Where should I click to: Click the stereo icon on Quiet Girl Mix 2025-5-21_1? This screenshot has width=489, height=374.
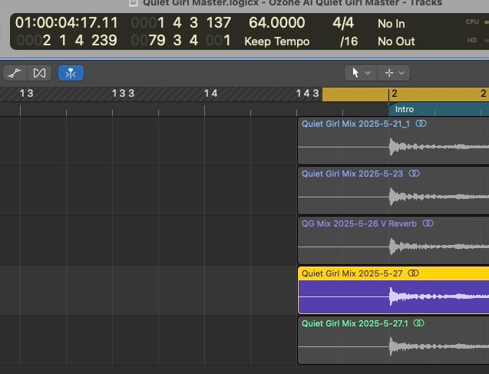click(x=421, y=124)
